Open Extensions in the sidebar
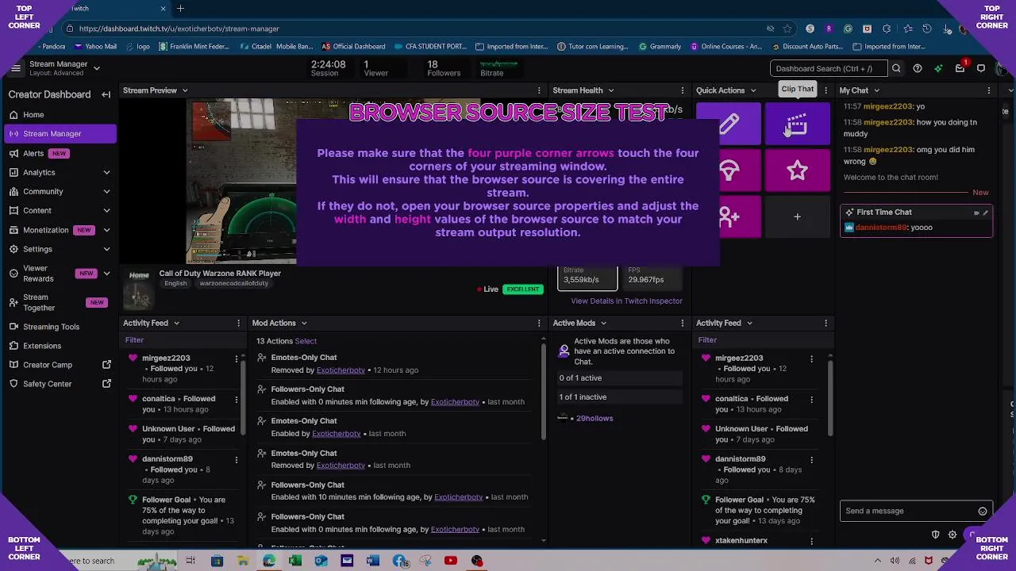The width and height of the screenshot is (1016, 571). click(60, 346)
